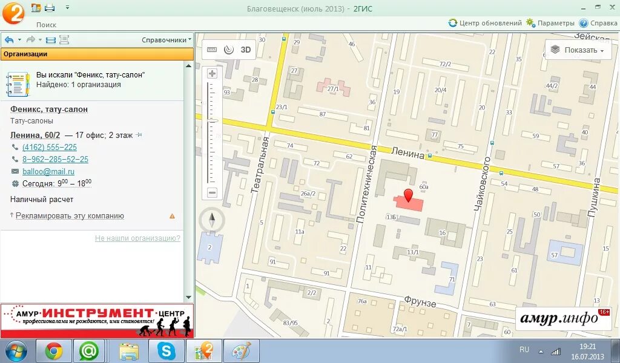
Task: Click the Амур Инструмент Центр ad banner
Action: tap(97, 321)
